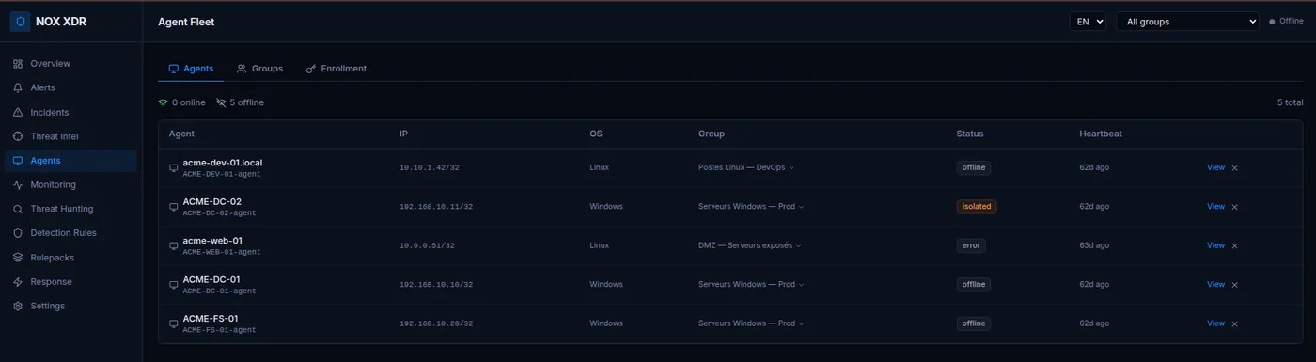View agent ACME-DC-01
This screenshot has width=1316, height=362.
1215,284
